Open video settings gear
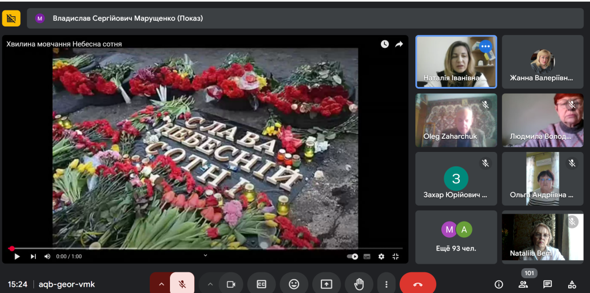 pos(381,256)
